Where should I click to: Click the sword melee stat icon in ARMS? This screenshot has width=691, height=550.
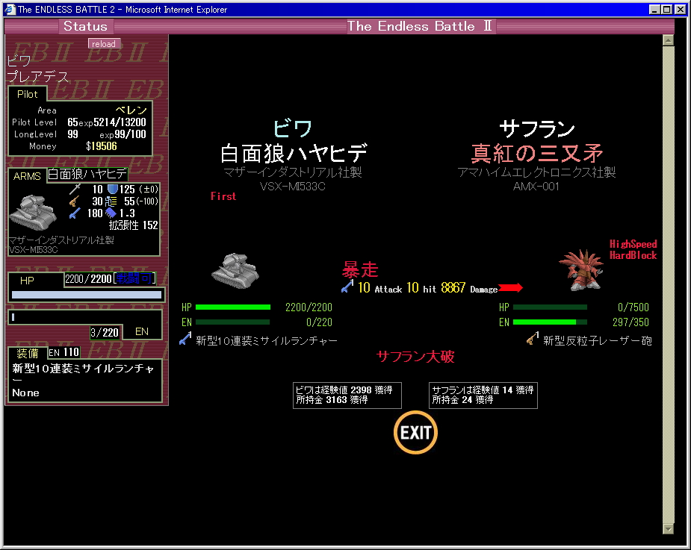coord(74,190)
